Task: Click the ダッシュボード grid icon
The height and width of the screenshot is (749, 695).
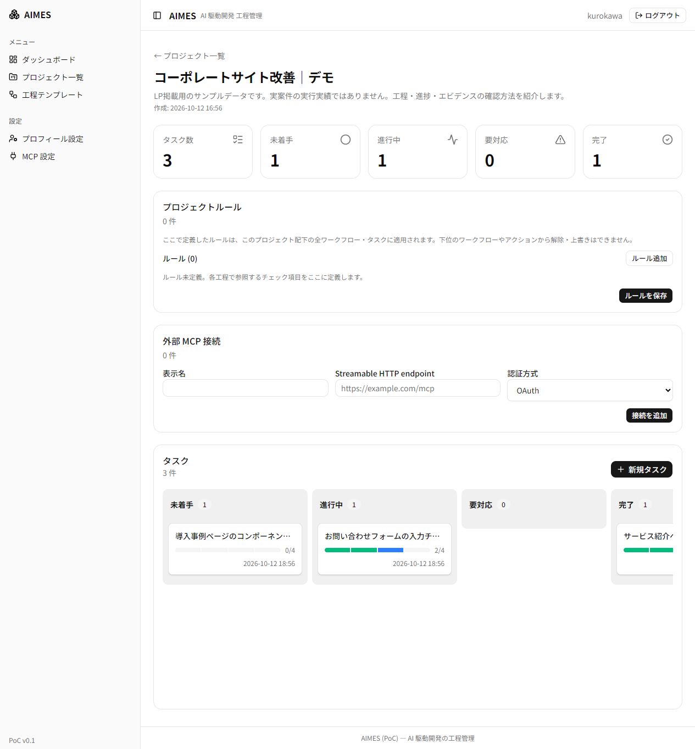Action: coord(13,59)
